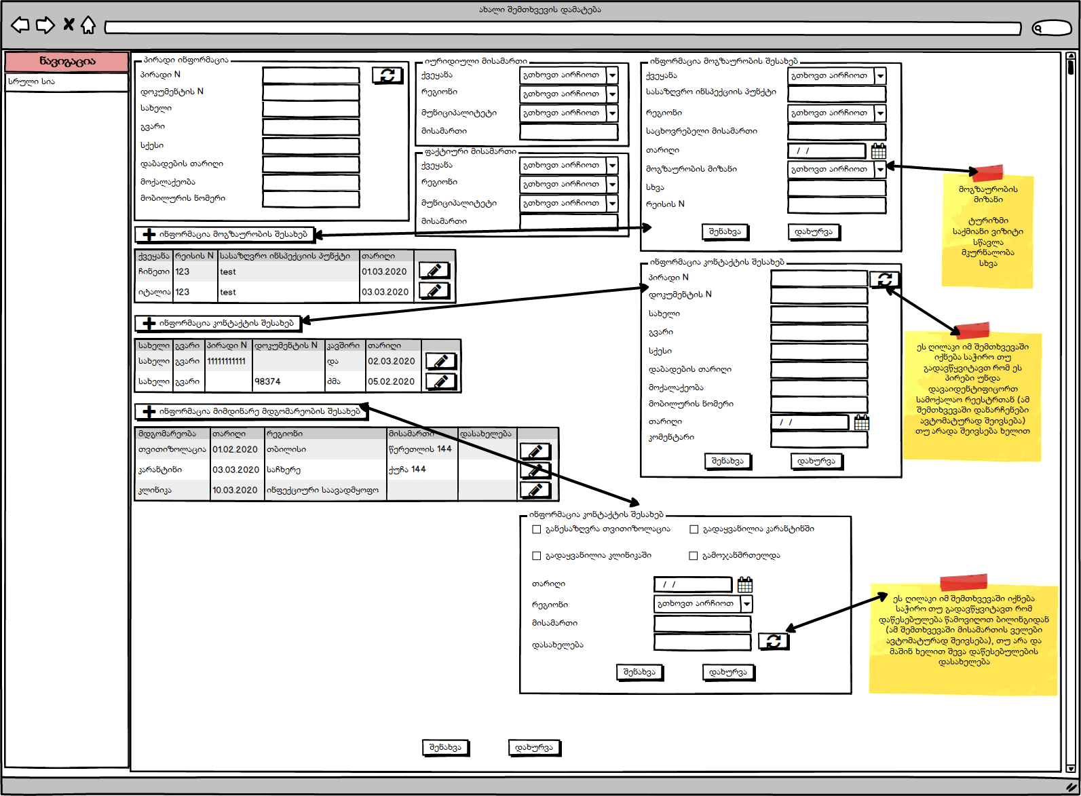Open მუნიციპალიტეტი dropdown in ფაქტიური მისამართი
Viewport: 1081px width, 796px height.
612,203
